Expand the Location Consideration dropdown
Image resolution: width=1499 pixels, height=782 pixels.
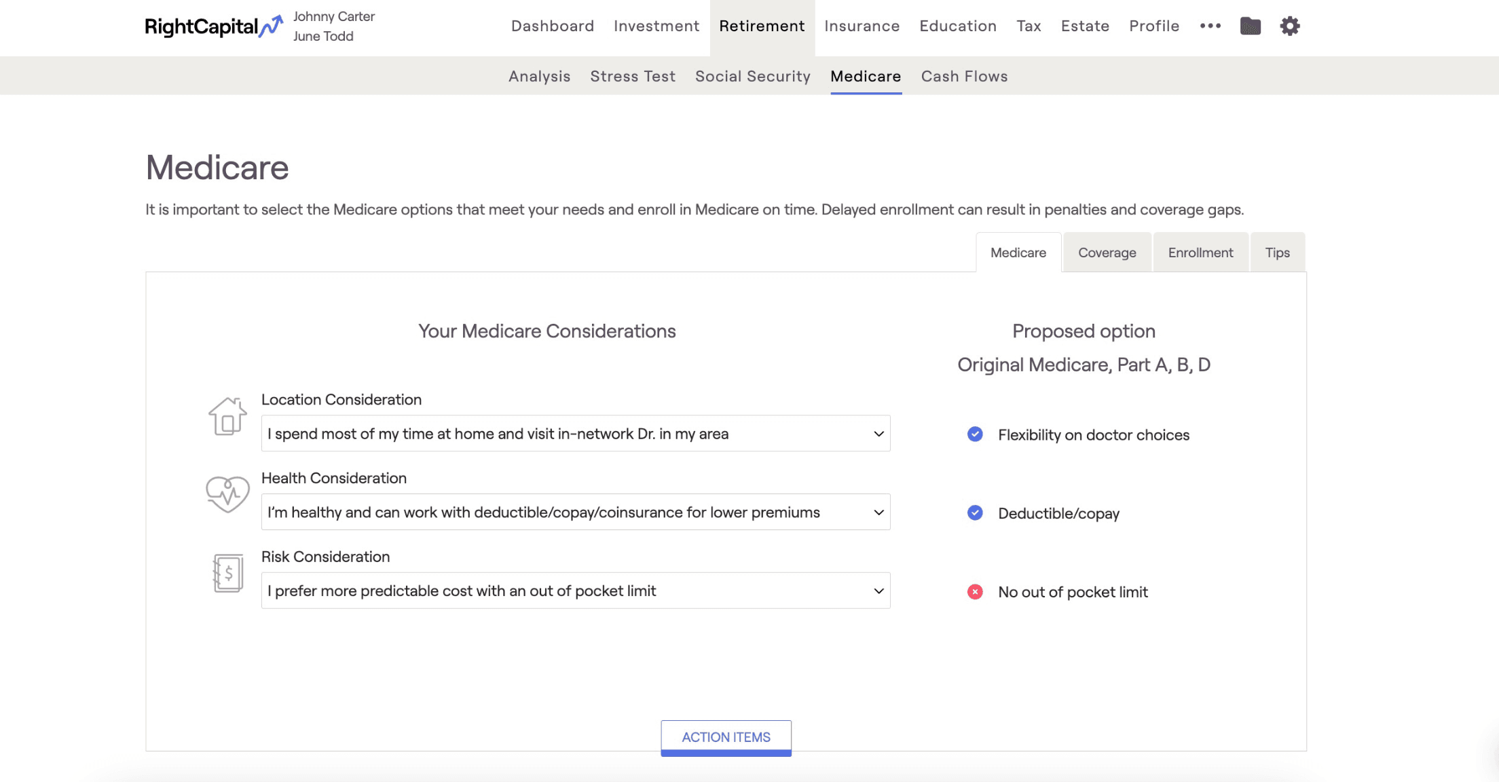(876, 432)
